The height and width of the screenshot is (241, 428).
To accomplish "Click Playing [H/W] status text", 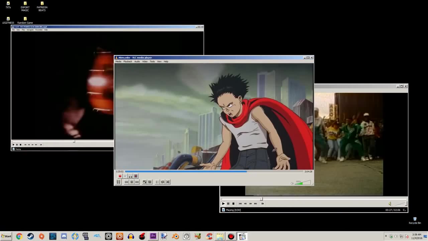I will click(x=233, y=210).
